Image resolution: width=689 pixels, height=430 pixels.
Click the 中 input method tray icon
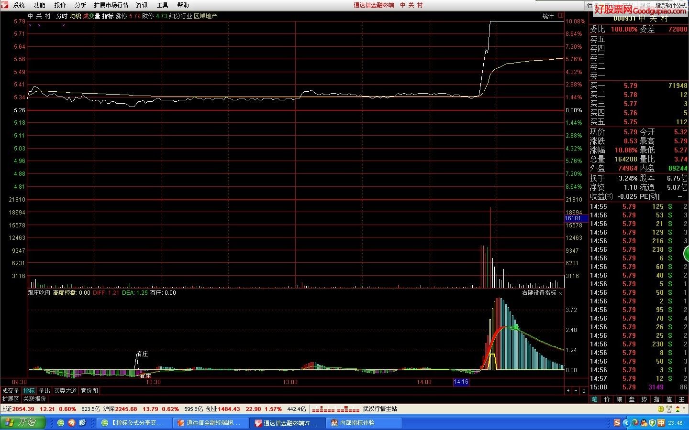click(661, 423)
